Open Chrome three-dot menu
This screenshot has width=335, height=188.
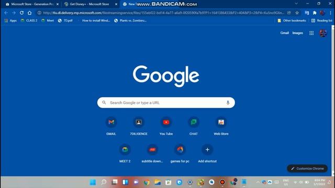(330, 13)
